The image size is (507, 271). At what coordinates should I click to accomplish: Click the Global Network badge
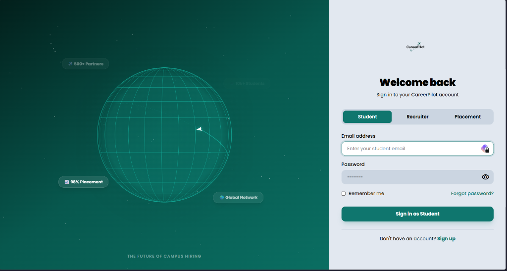238,197
